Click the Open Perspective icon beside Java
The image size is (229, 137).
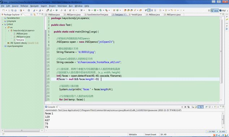(x=209, y=10)
